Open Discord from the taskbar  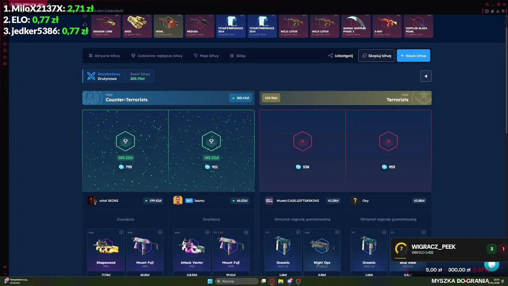point(289,281)
